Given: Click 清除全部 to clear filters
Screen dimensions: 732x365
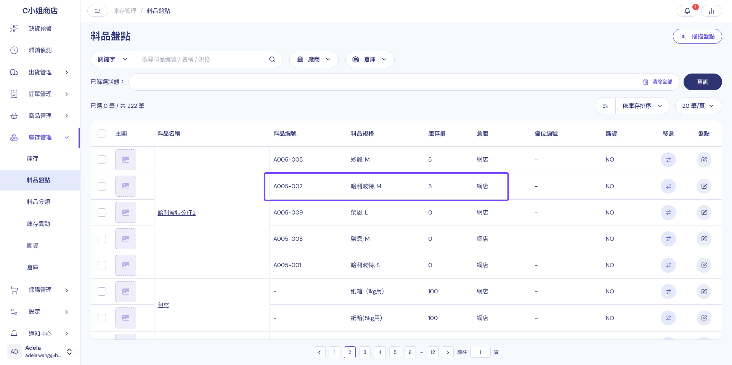Looking at the screenshot, I should (x=658, y=82).
